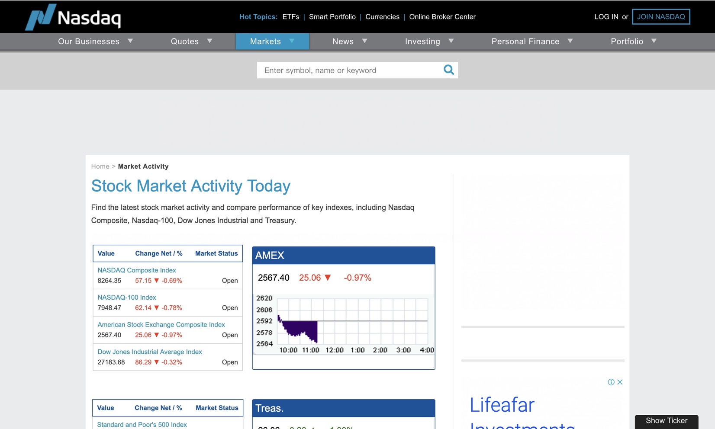The image size is (715, 429).
Task: Open the Our Businesses menu
Action: click(x=89, y=42)
